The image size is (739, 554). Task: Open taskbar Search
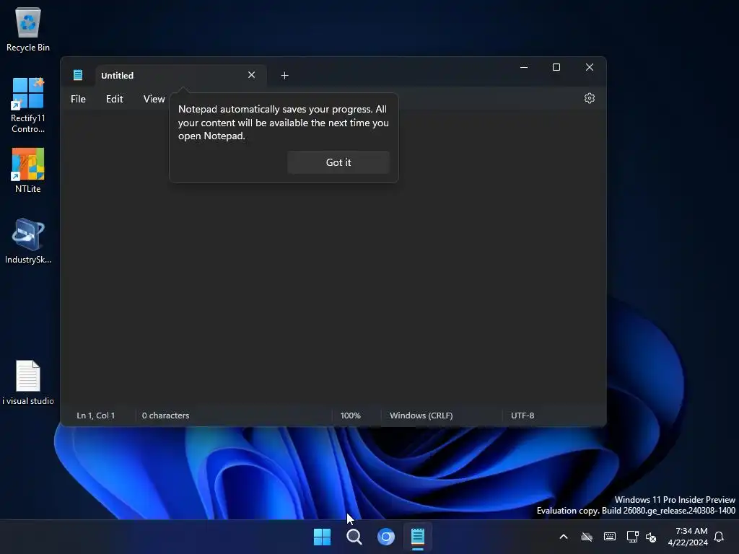pos(354,537)
